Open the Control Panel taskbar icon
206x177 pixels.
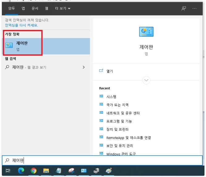[84, 171]
